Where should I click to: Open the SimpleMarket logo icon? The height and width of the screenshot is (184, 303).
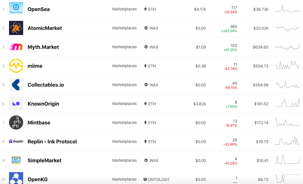pos(16,160)
